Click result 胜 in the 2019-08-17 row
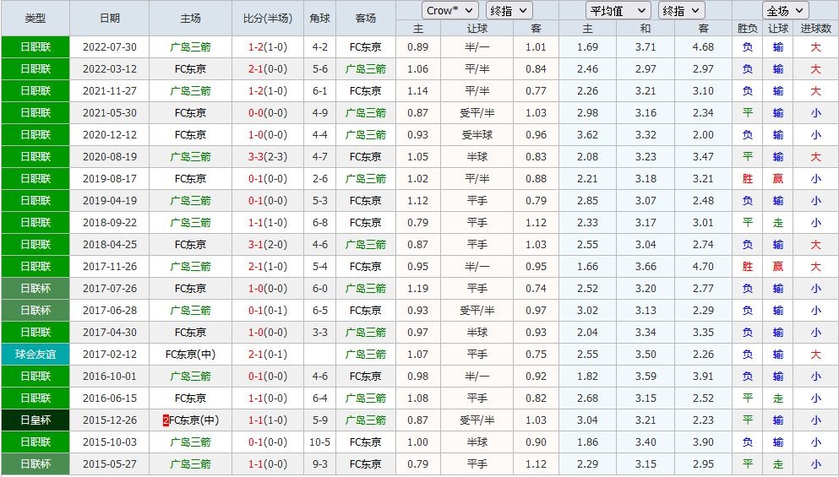The image size is (839, 477). pyautogui.click(x=748, y=179)
